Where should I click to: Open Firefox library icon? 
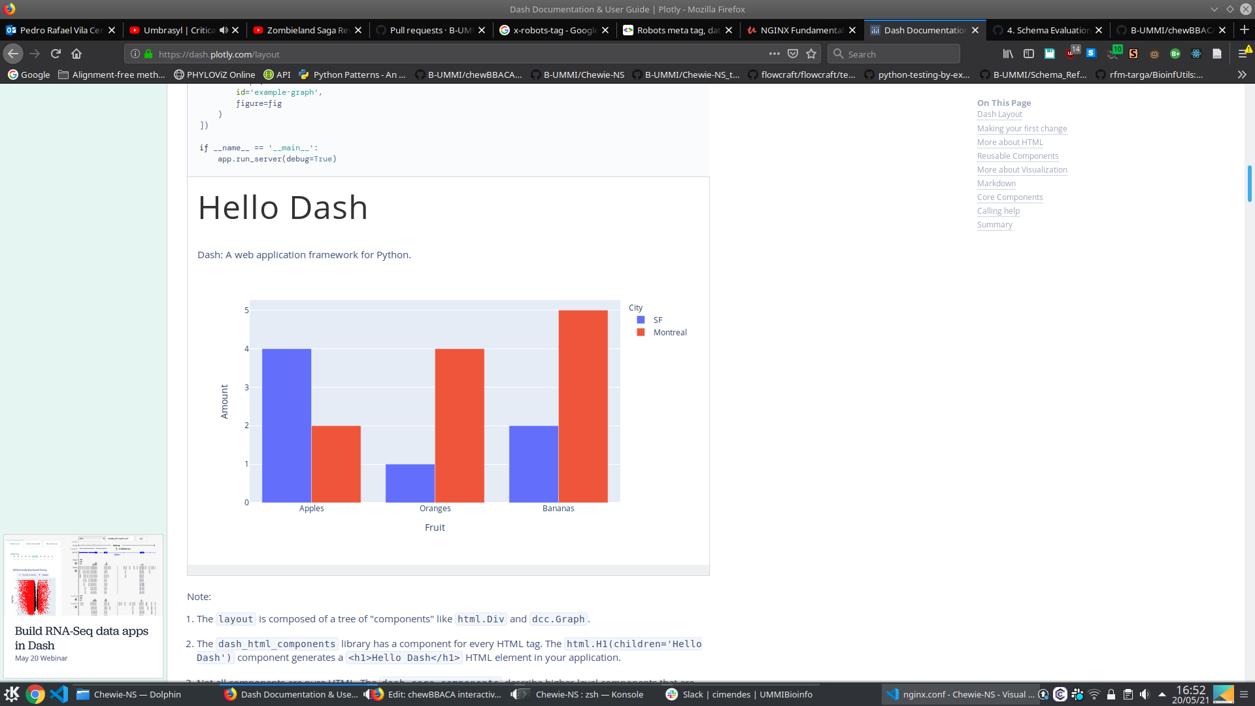(x=1008, y=54)
